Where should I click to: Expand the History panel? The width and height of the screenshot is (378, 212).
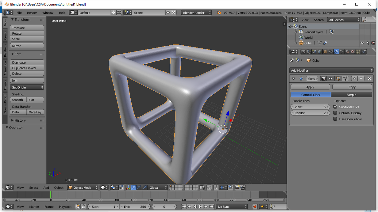click(20, 120)
